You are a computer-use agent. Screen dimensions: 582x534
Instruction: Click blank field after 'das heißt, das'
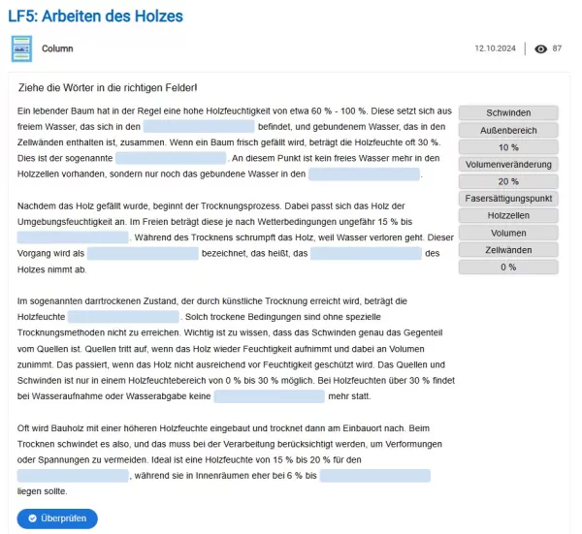click(366, 254)
